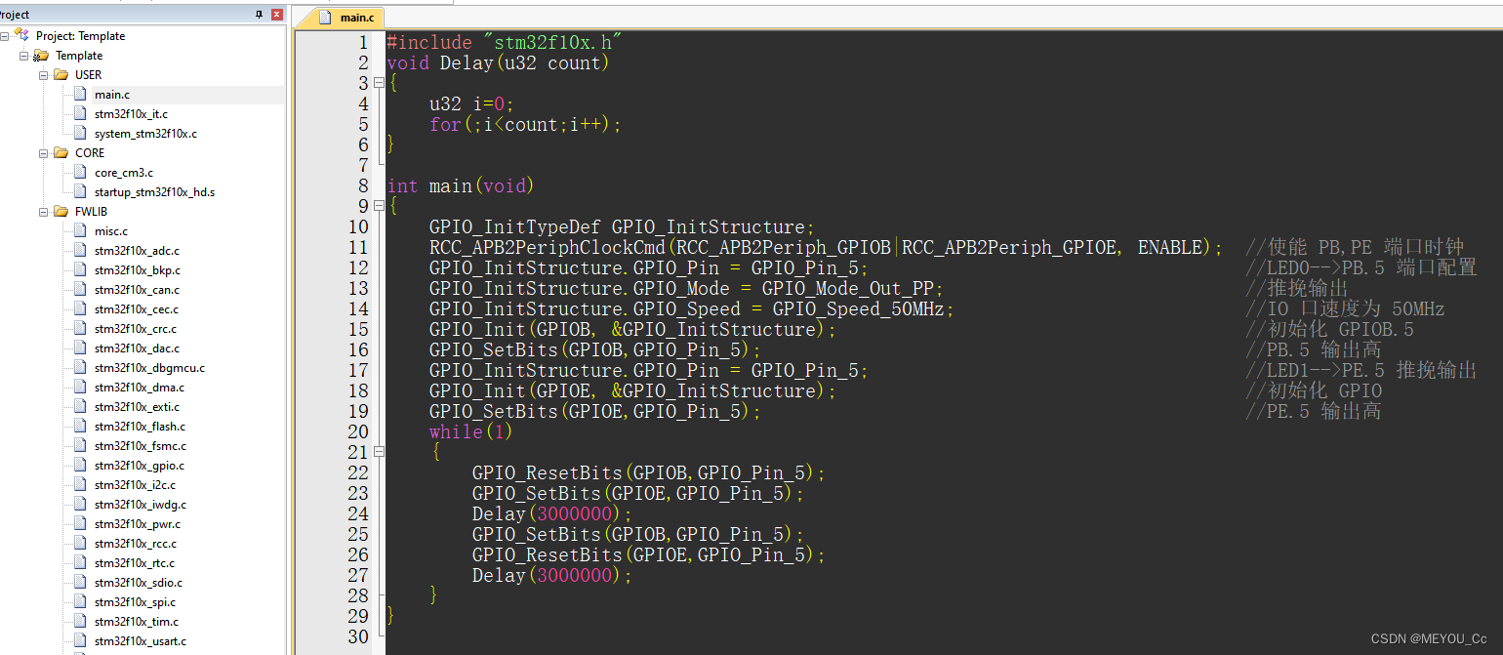Click the 'for(;i<count;i++);' loop line

point(525,124)
